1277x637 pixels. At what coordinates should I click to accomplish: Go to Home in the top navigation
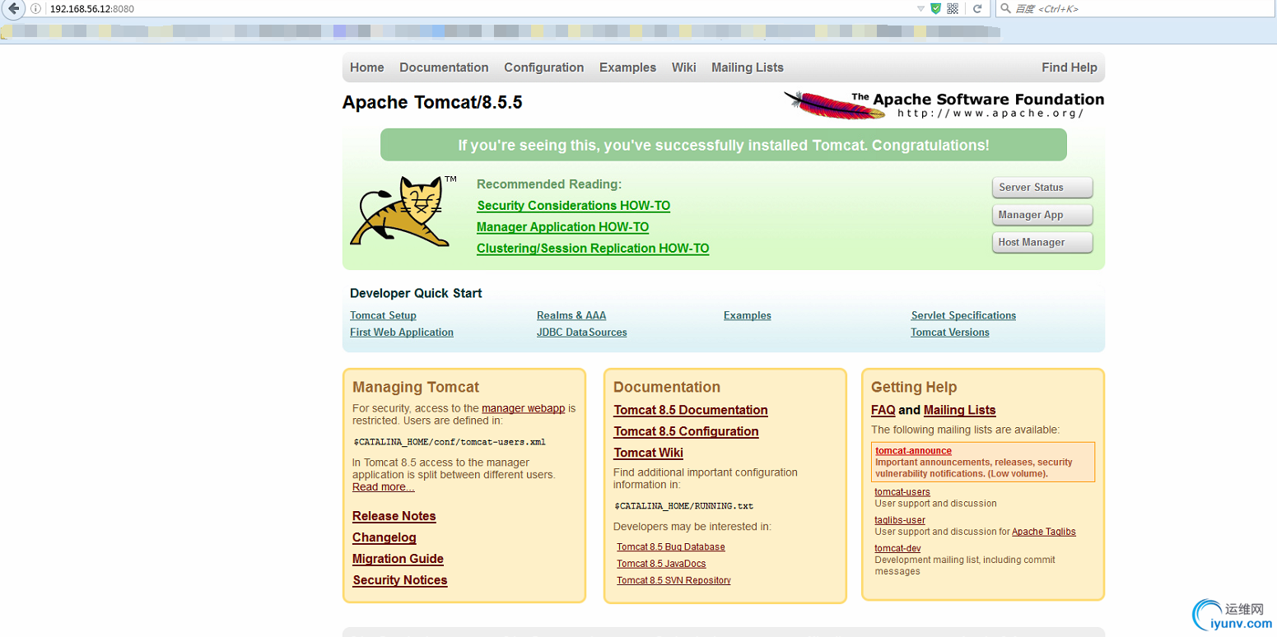pyautogui.click(x=367, y=67)
